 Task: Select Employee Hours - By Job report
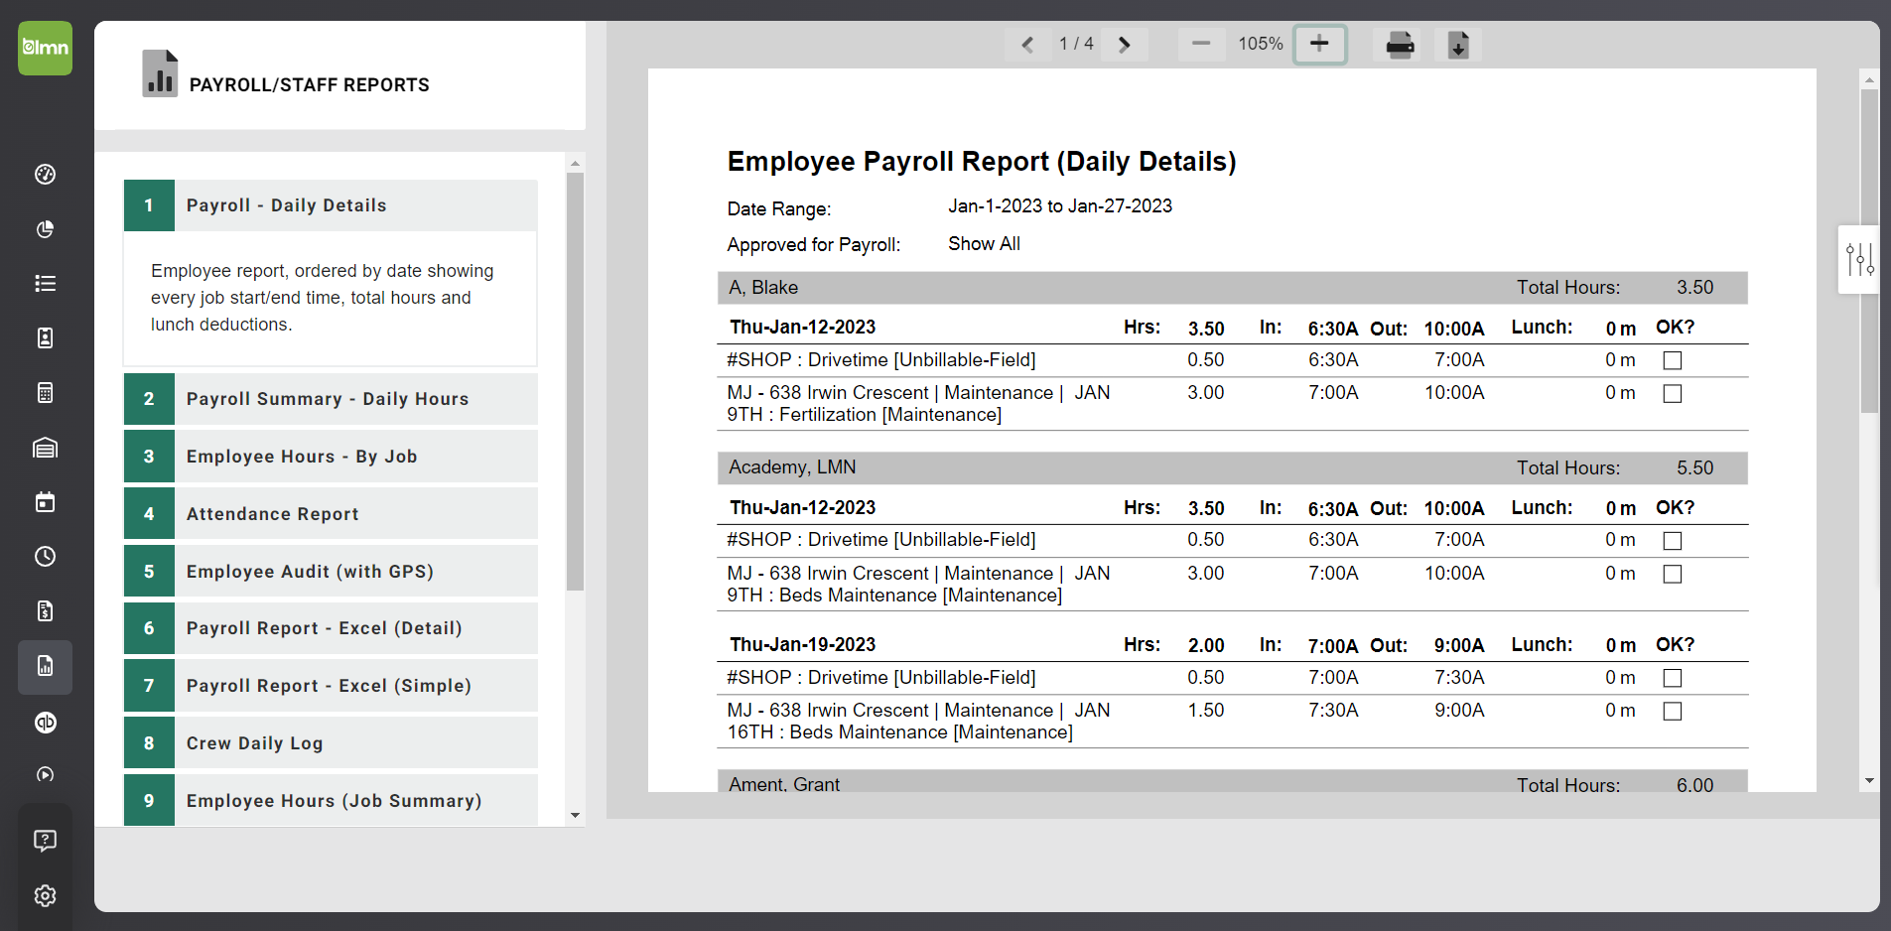coord(331,457)
